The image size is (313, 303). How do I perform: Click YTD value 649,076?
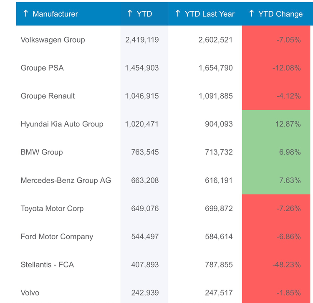pyautogui.click(x=145, y=209)
